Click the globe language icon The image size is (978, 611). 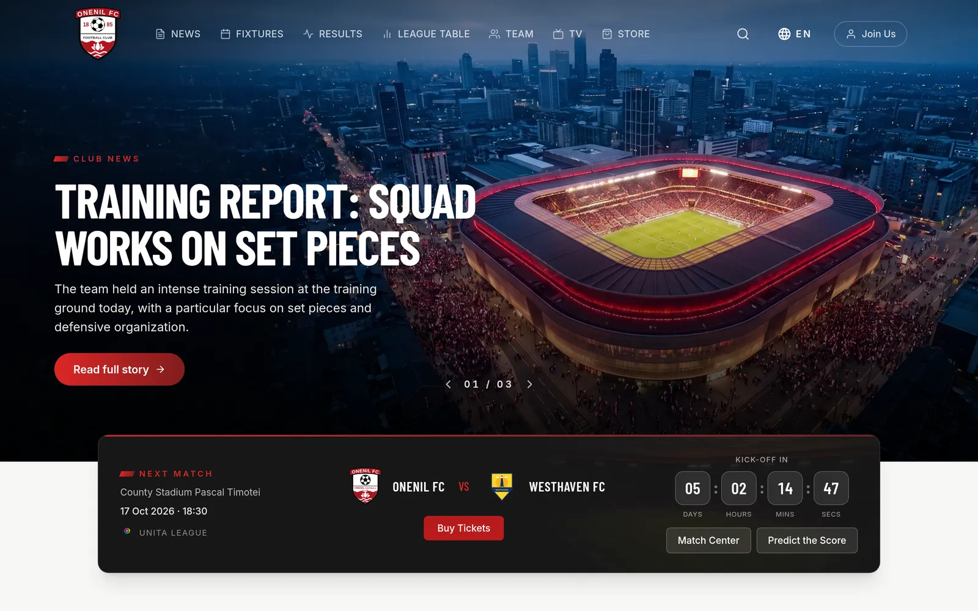point(784,34)
